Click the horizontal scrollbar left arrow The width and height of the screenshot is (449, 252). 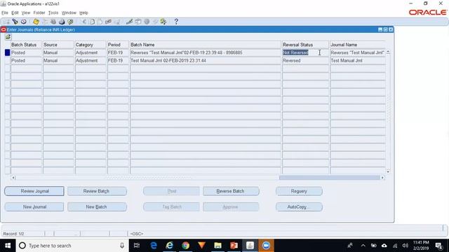(13, 178)
